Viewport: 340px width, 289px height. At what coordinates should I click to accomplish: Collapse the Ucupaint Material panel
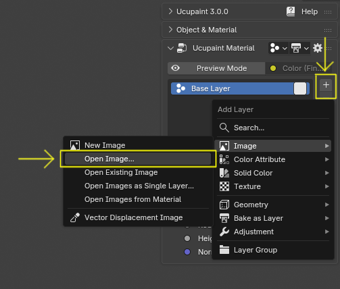click(x=170, y=48)
